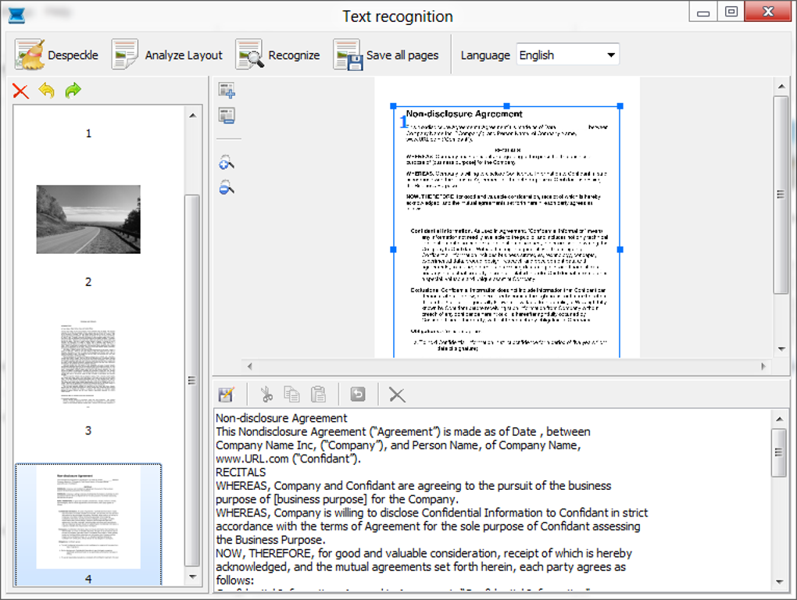Viewport: 797px width, 600px height.
Task: Click Save all pages
Action: [x=386, y=55]
